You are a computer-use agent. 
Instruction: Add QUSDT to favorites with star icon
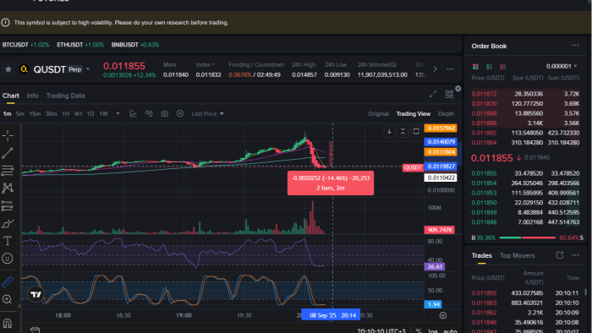pyautogui.click(x=8, y=69)
